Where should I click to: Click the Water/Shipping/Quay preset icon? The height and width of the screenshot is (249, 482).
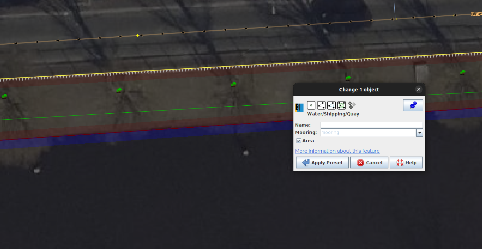tap(299, 107)
